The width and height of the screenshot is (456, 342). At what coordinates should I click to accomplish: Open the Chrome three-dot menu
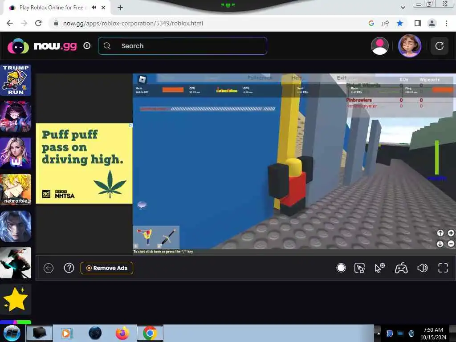pyautogui.click(x=446, y=23)
